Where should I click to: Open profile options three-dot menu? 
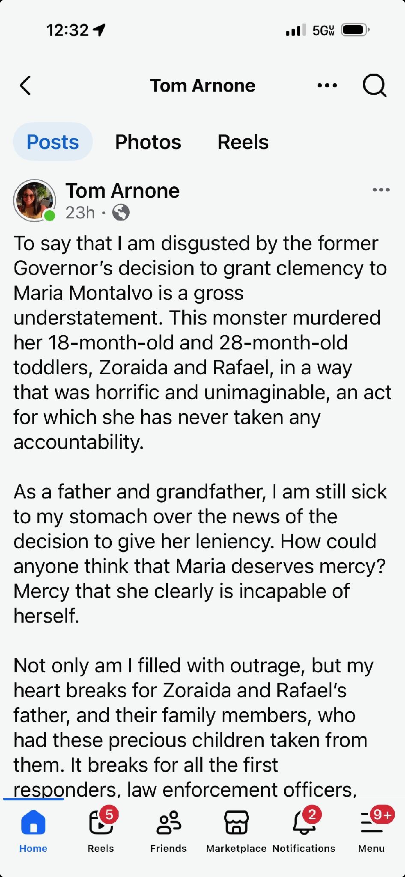pyautogui.click(x=328, y=86)
